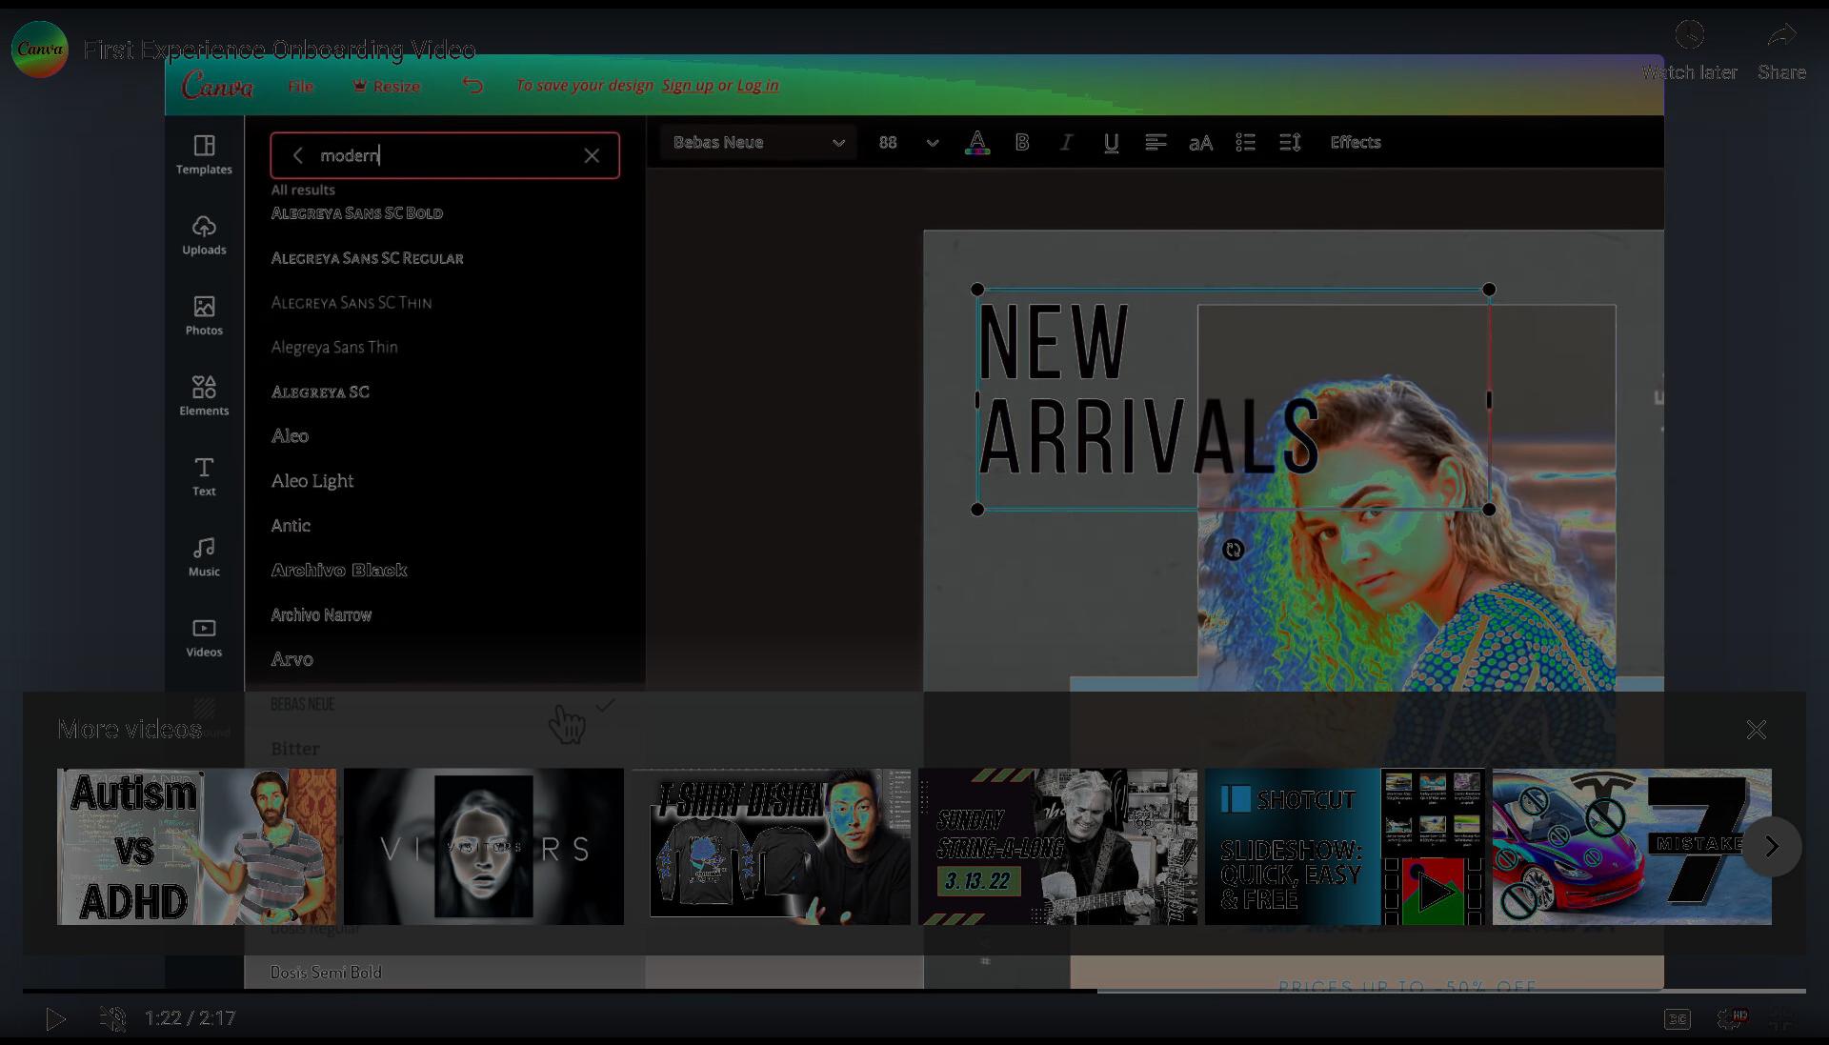Open the Autism vs ADHD video thumbnail

click(196, 847)
